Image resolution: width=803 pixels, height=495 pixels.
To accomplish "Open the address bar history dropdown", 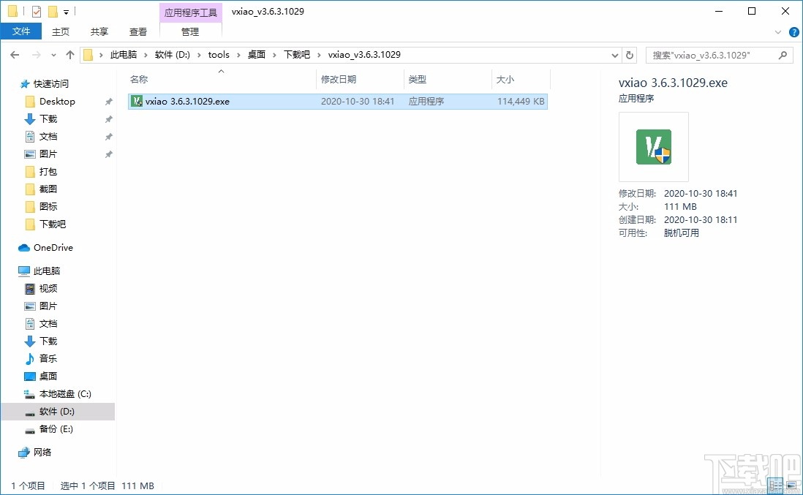I will (x=614, y=54).
